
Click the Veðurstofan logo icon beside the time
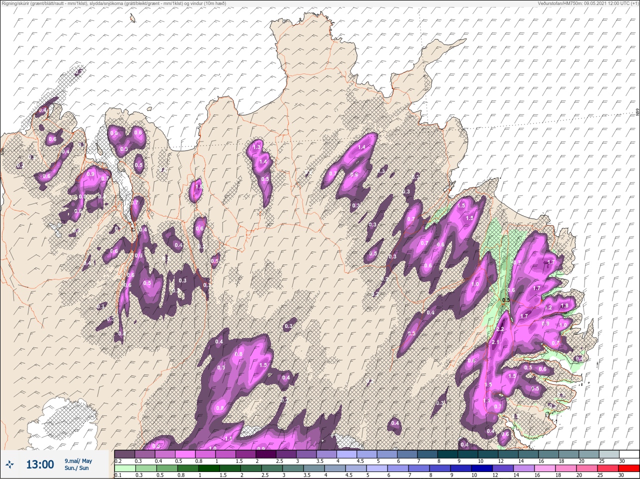[x=9, y=464]
